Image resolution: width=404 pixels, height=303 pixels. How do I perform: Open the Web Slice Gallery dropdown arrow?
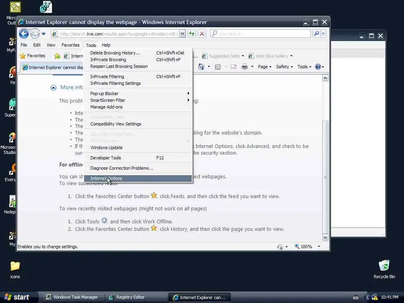pos(292,56)
